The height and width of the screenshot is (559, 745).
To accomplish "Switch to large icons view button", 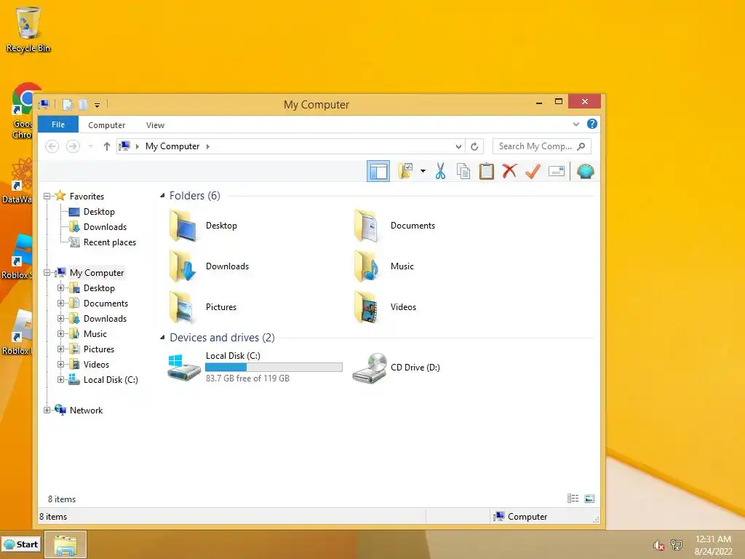I will click(x=589, y=498).
